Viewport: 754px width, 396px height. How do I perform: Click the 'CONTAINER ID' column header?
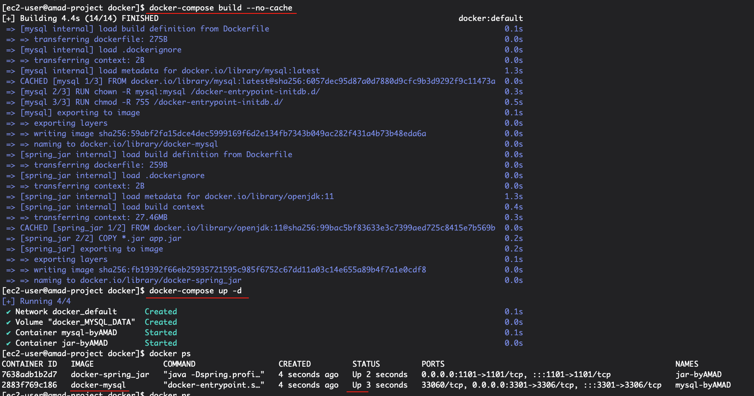coord(29,364)
